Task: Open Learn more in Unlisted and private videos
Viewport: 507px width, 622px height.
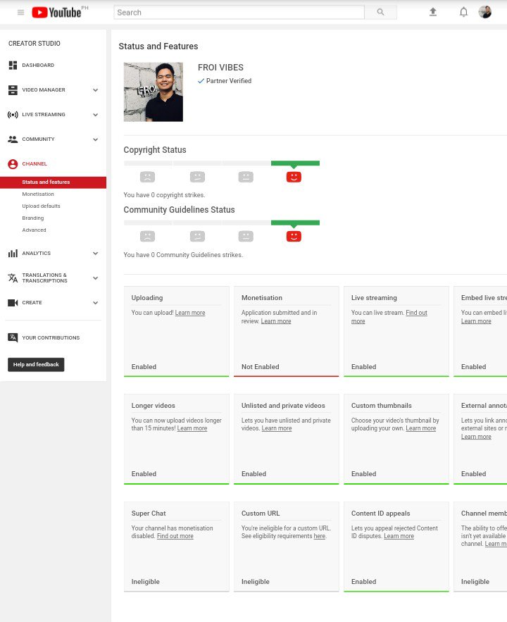Action: coord(277,428)
